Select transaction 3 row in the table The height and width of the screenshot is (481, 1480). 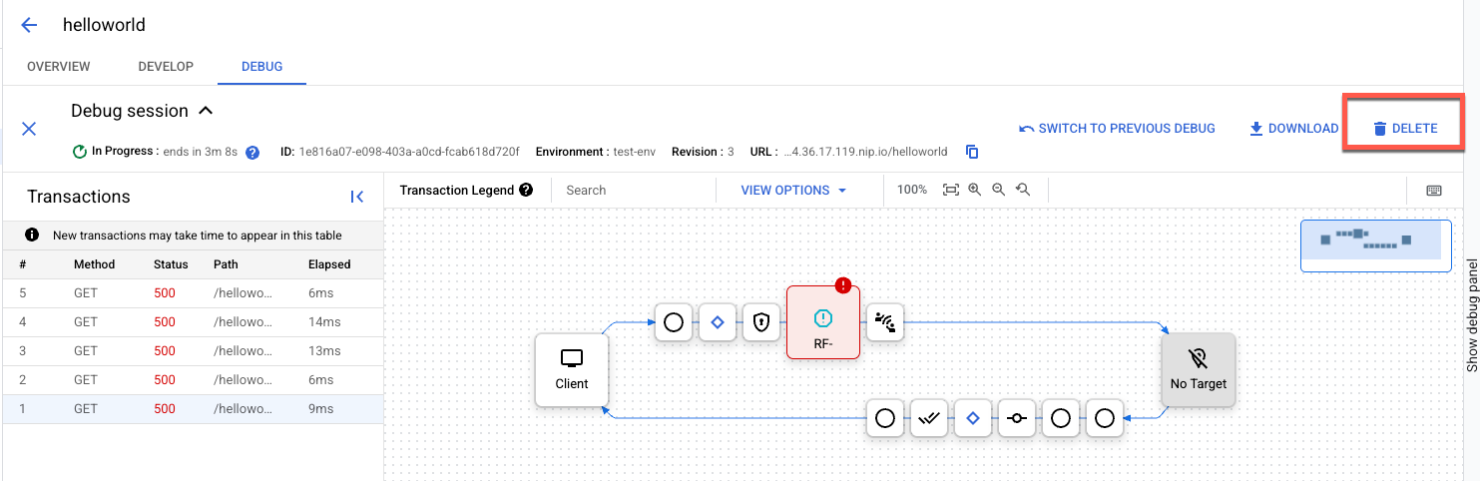[193, 351]
